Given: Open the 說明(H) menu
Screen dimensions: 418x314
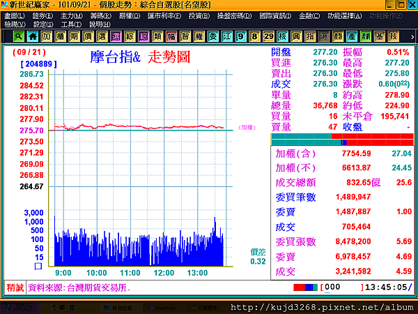Looking at the screenshot, I should (x=100, y=24).
